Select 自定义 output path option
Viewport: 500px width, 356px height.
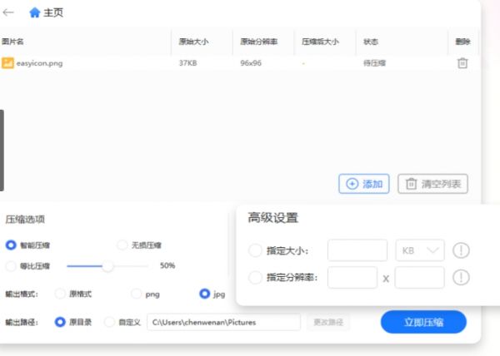pyautogui.click(x=109, y=322)
